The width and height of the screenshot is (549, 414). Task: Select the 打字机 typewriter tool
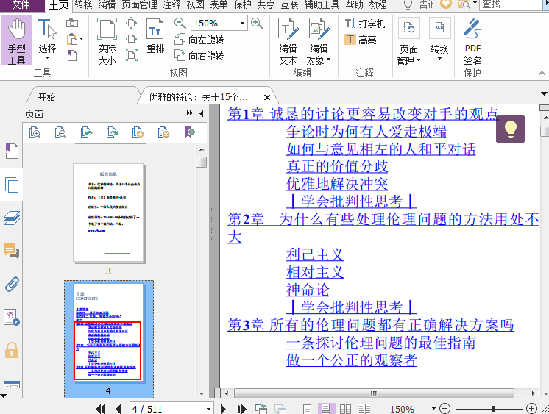click(365, 24)
